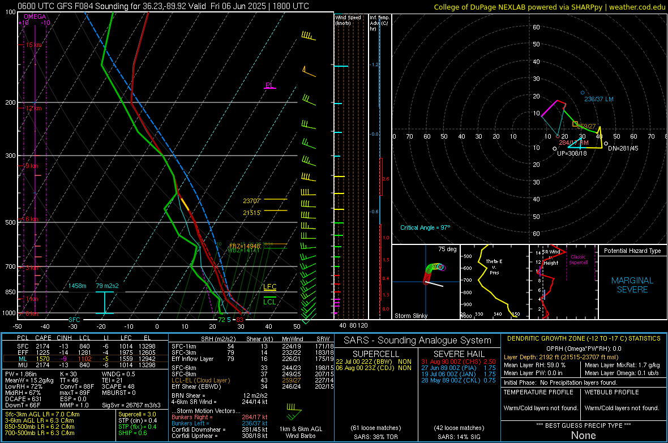The width and height of the screenshot is (668, 443).
Task: Click the SARS: 14% SIG result
Action: click(459, 437)
